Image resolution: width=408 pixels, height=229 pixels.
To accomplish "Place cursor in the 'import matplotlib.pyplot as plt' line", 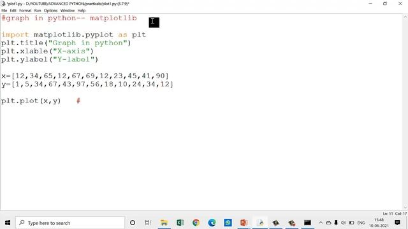I will pos(73,34).
